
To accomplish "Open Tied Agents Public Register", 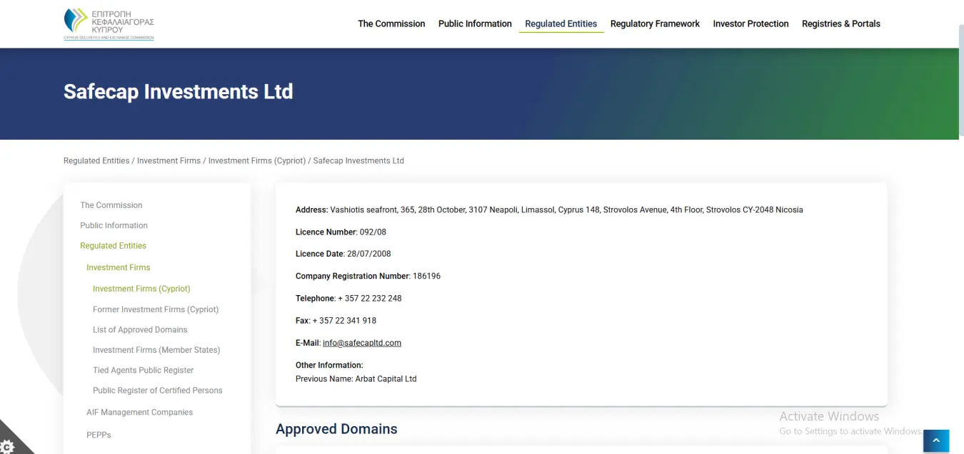I will click(x=143, y=371).
